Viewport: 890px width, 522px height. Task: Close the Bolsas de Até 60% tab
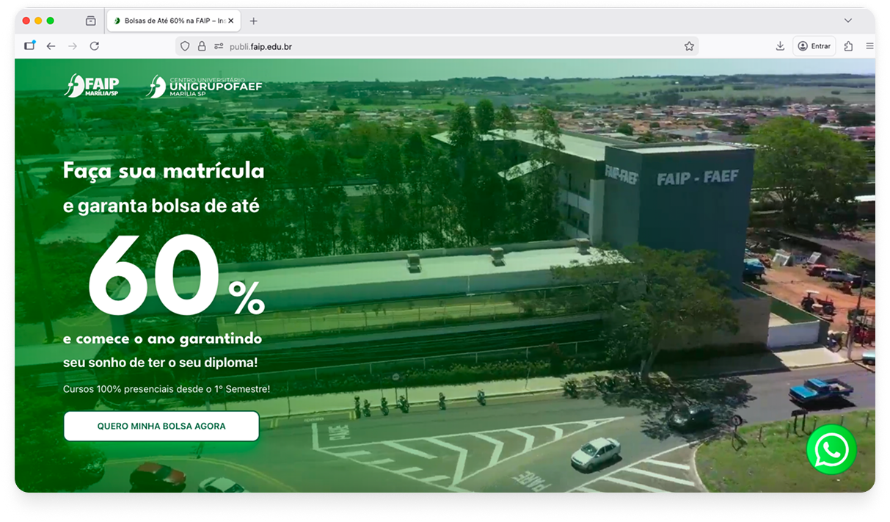pos(231,21)
